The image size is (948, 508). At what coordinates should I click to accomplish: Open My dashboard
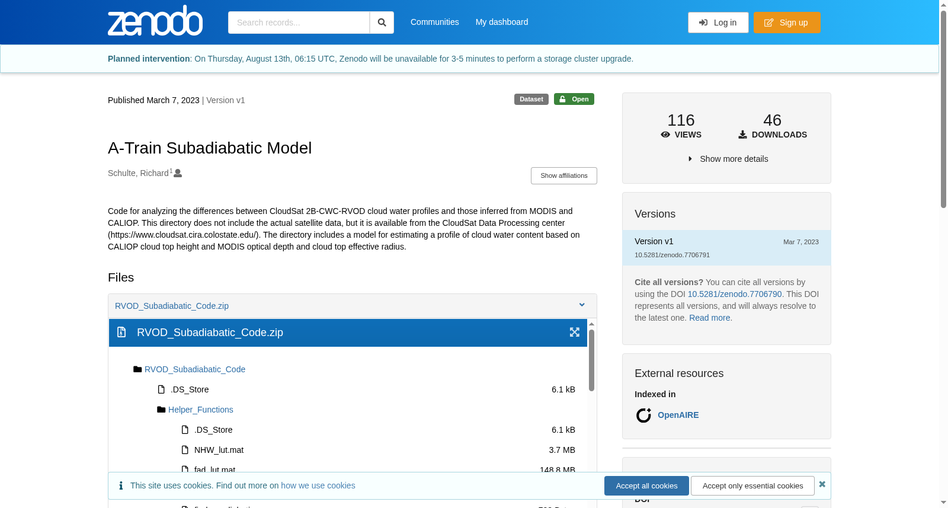click(x=502, y=22)
